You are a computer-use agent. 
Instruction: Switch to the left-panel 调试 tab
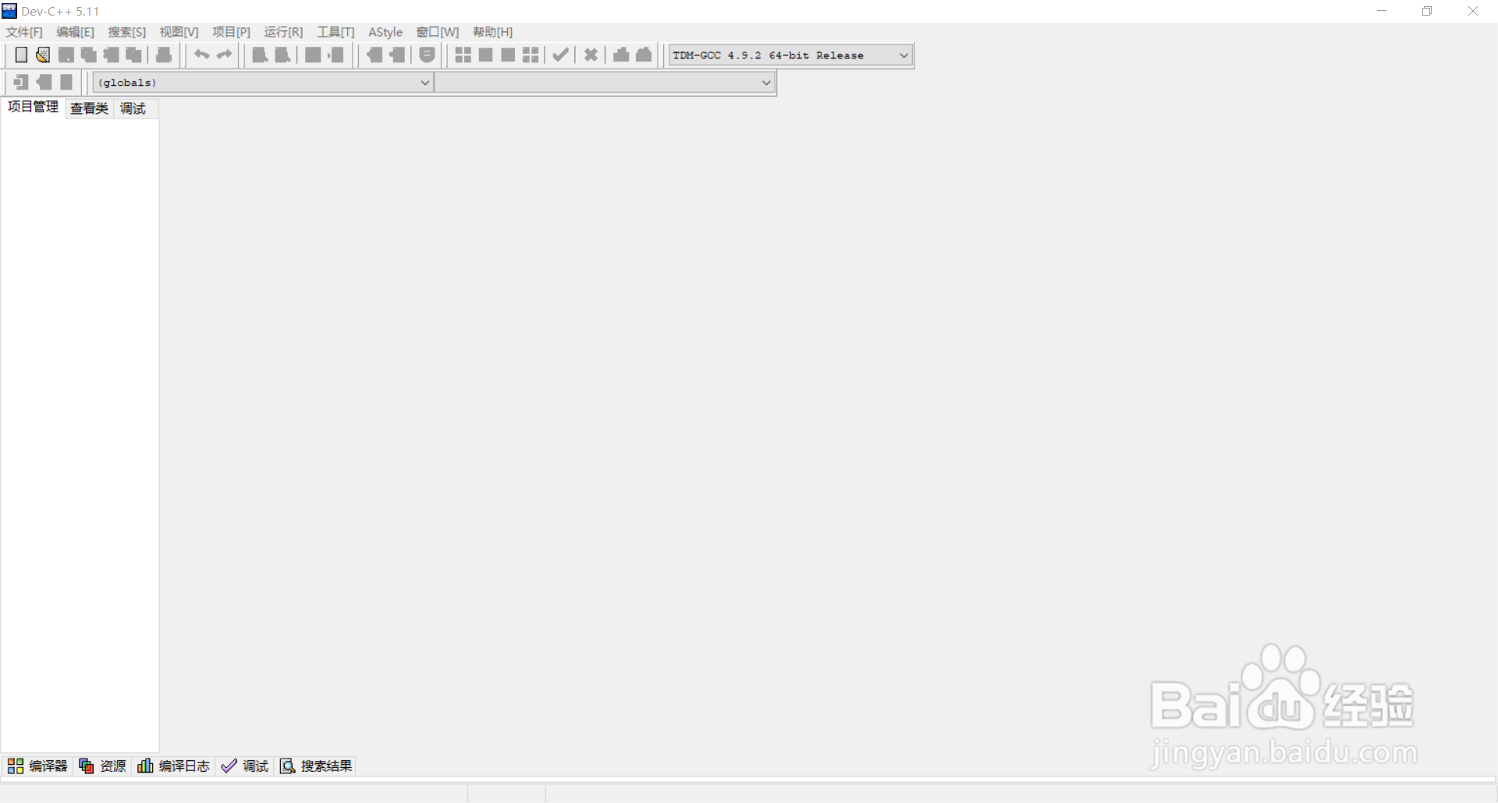[133, 108]
